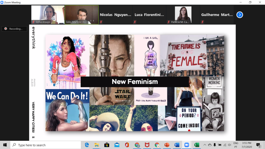Launch Word from the taskbar
The image size is (265, 149).
pyautogui.click(x=177, y=145)
